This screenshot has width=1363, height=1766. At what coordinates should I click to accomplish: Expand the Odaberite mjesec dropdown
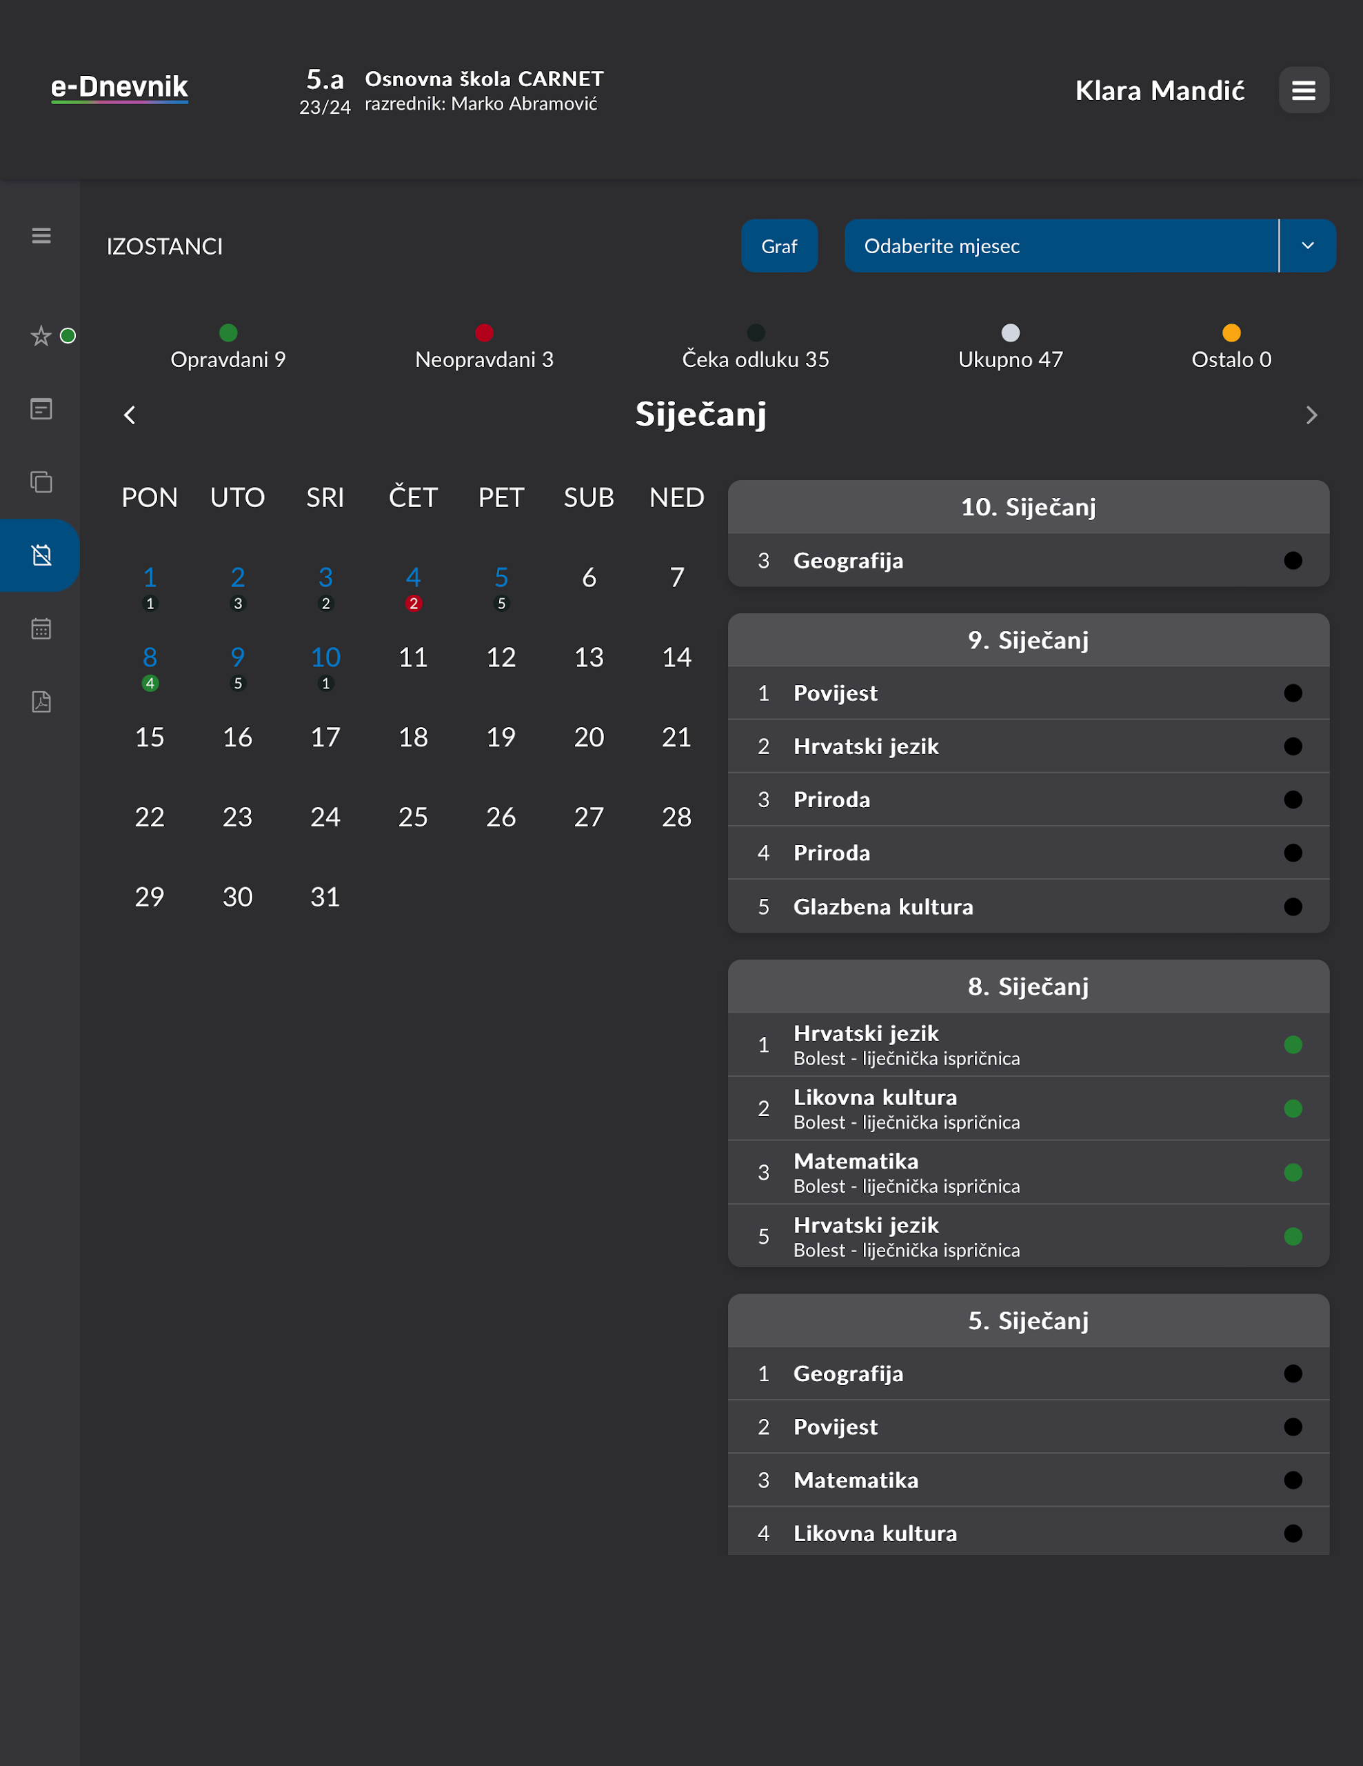(x=1308, y=246)
